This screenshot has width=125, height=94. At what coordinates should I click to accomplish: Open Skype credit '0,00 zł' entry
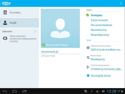[x=106, y=50]
